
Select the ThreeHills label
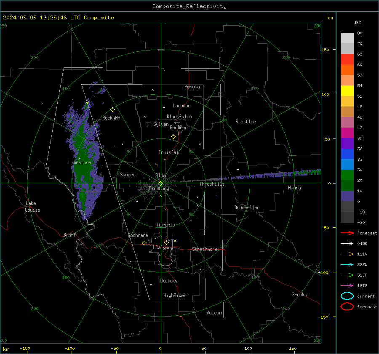coord(212,184)
